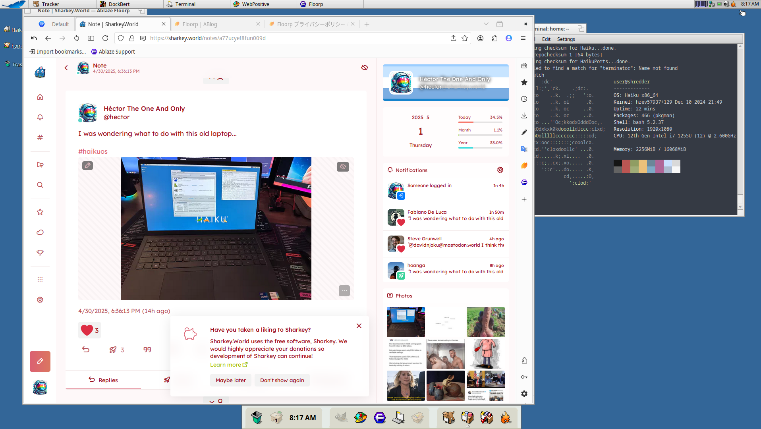Open the list all tabs dropdown arrow

[x=486, y=24]
